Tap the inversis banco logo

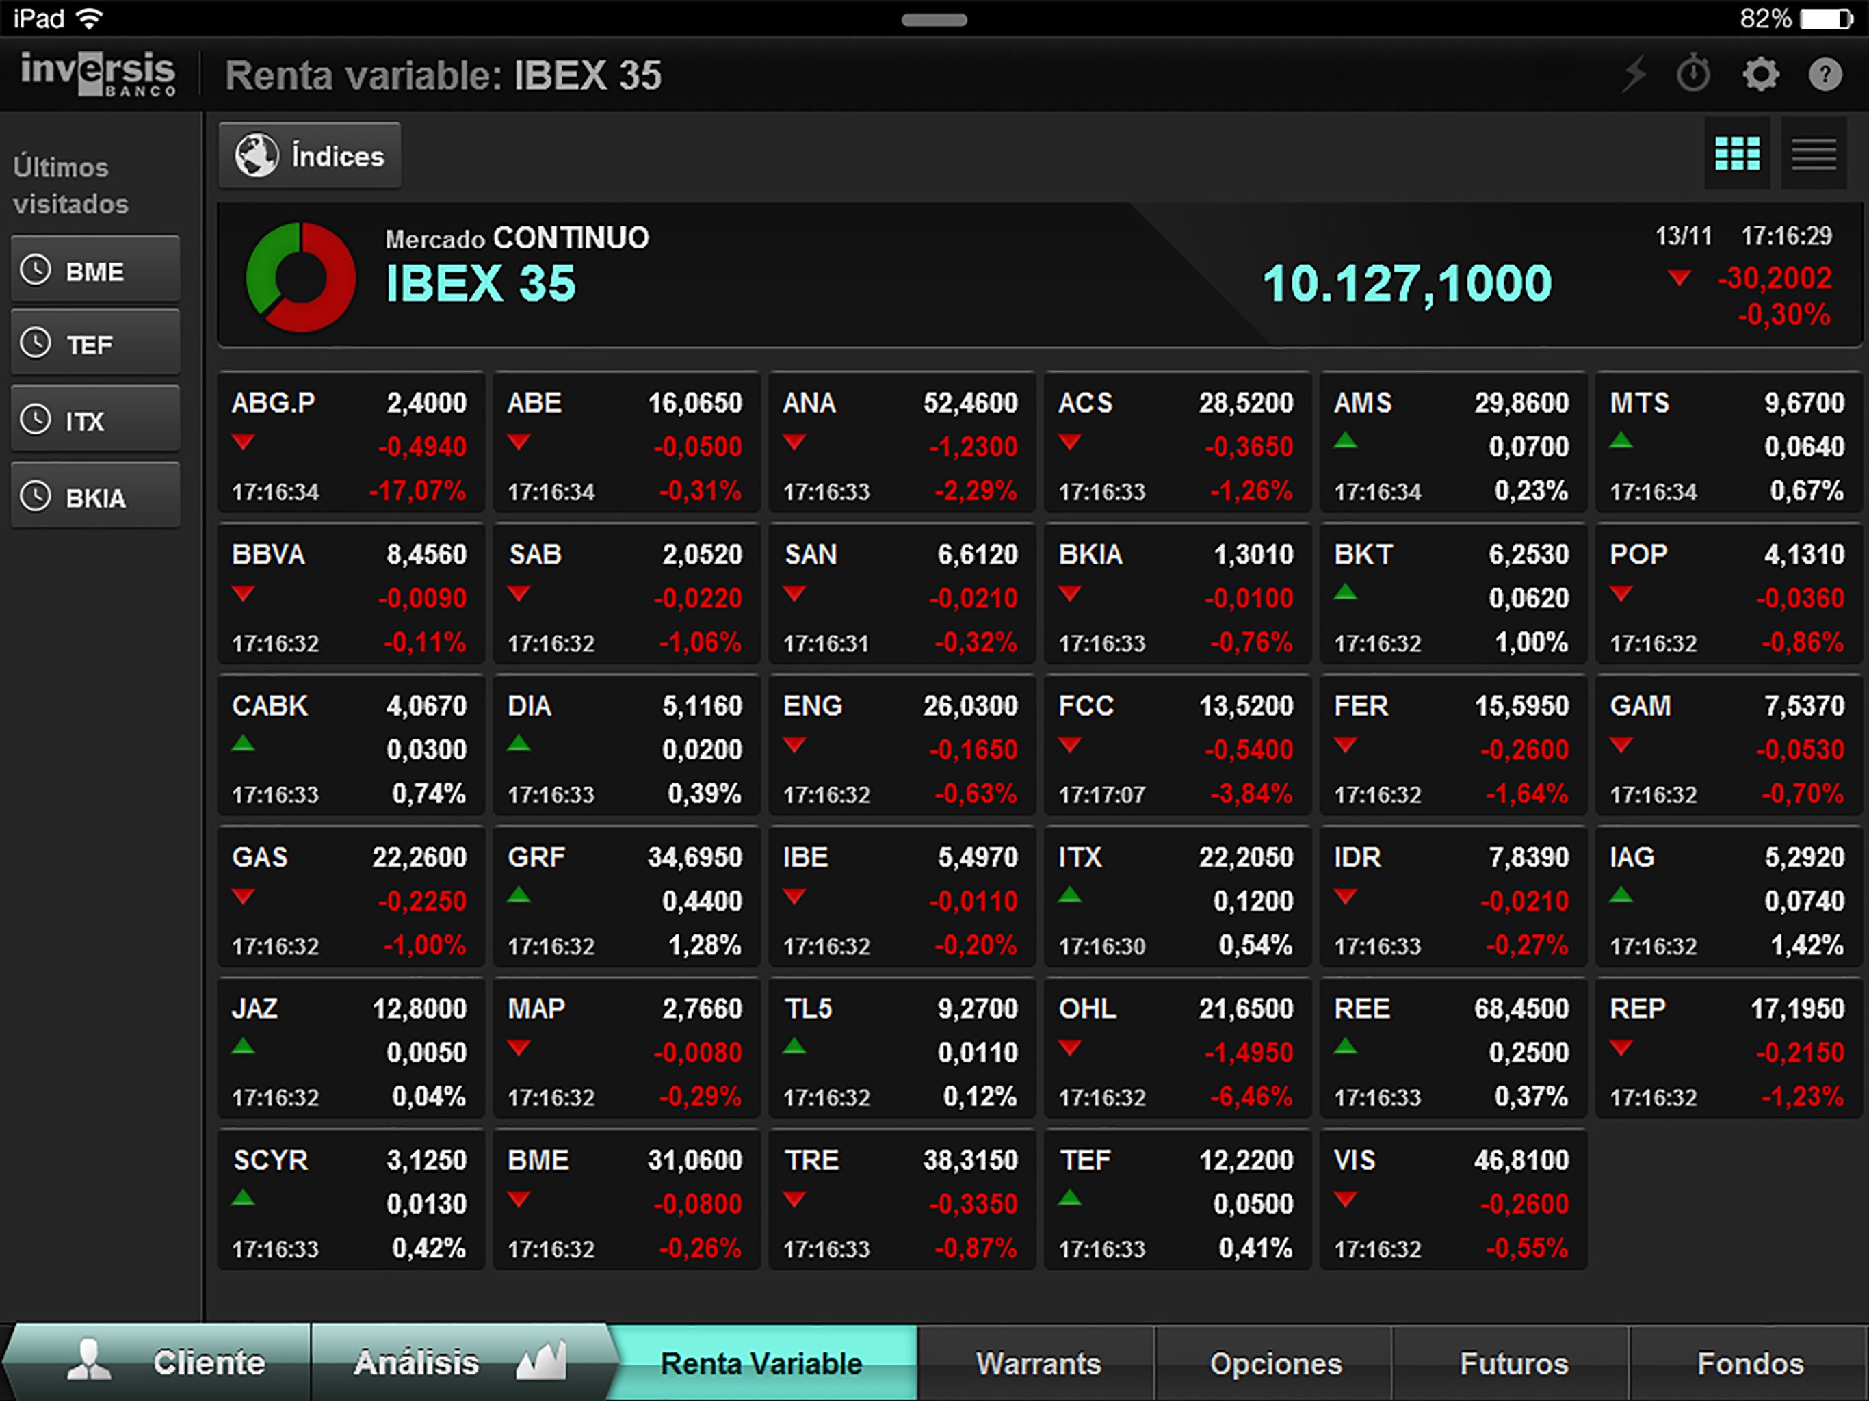98,73
